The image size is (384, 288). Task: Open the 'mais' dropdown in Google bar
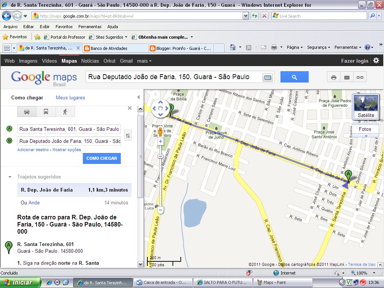coord(144,61)
